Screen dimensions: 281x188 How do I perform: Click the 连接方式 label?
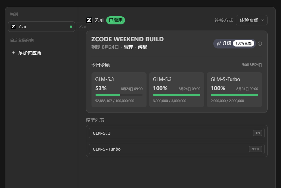point(224,20)
